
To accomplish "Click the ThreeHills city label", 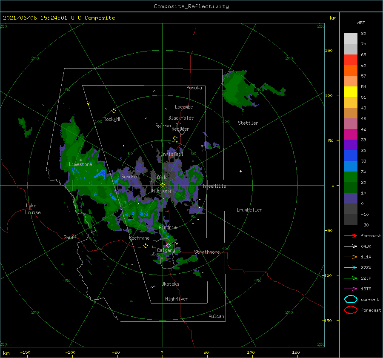I will 213,186.
